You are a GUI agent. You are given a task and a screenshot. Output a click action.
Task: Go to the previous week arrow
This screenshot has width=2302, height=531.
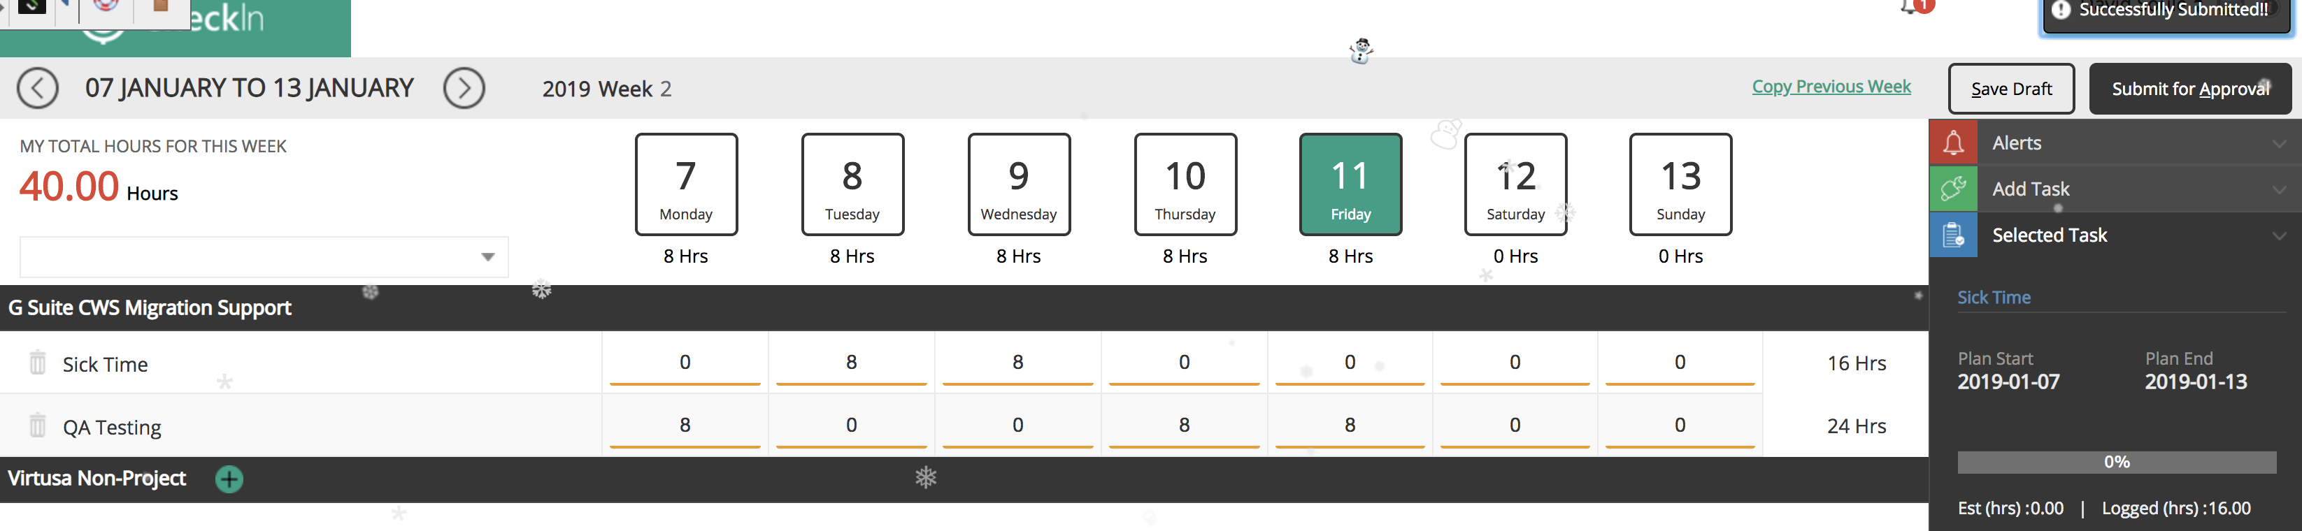38,88
